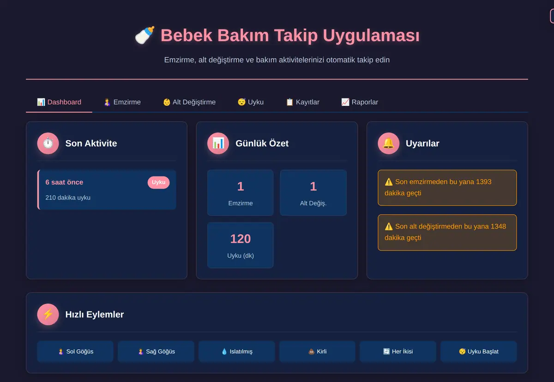Click the trend chart icon on Raporlar tab

point(345,102)
